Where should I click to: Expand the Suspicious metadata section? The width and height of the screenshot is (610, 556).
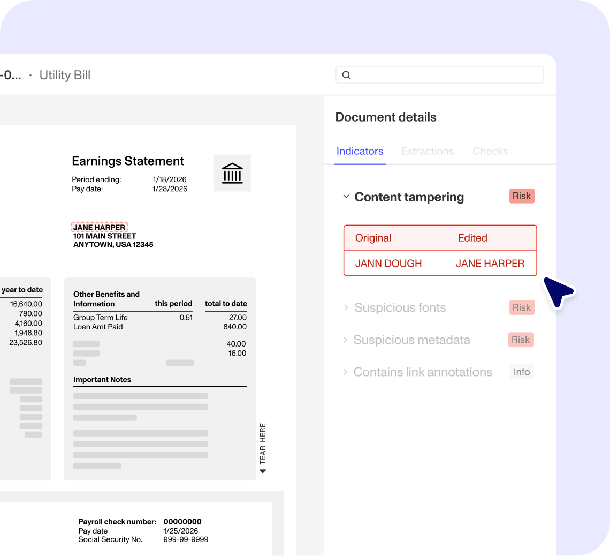346,340
